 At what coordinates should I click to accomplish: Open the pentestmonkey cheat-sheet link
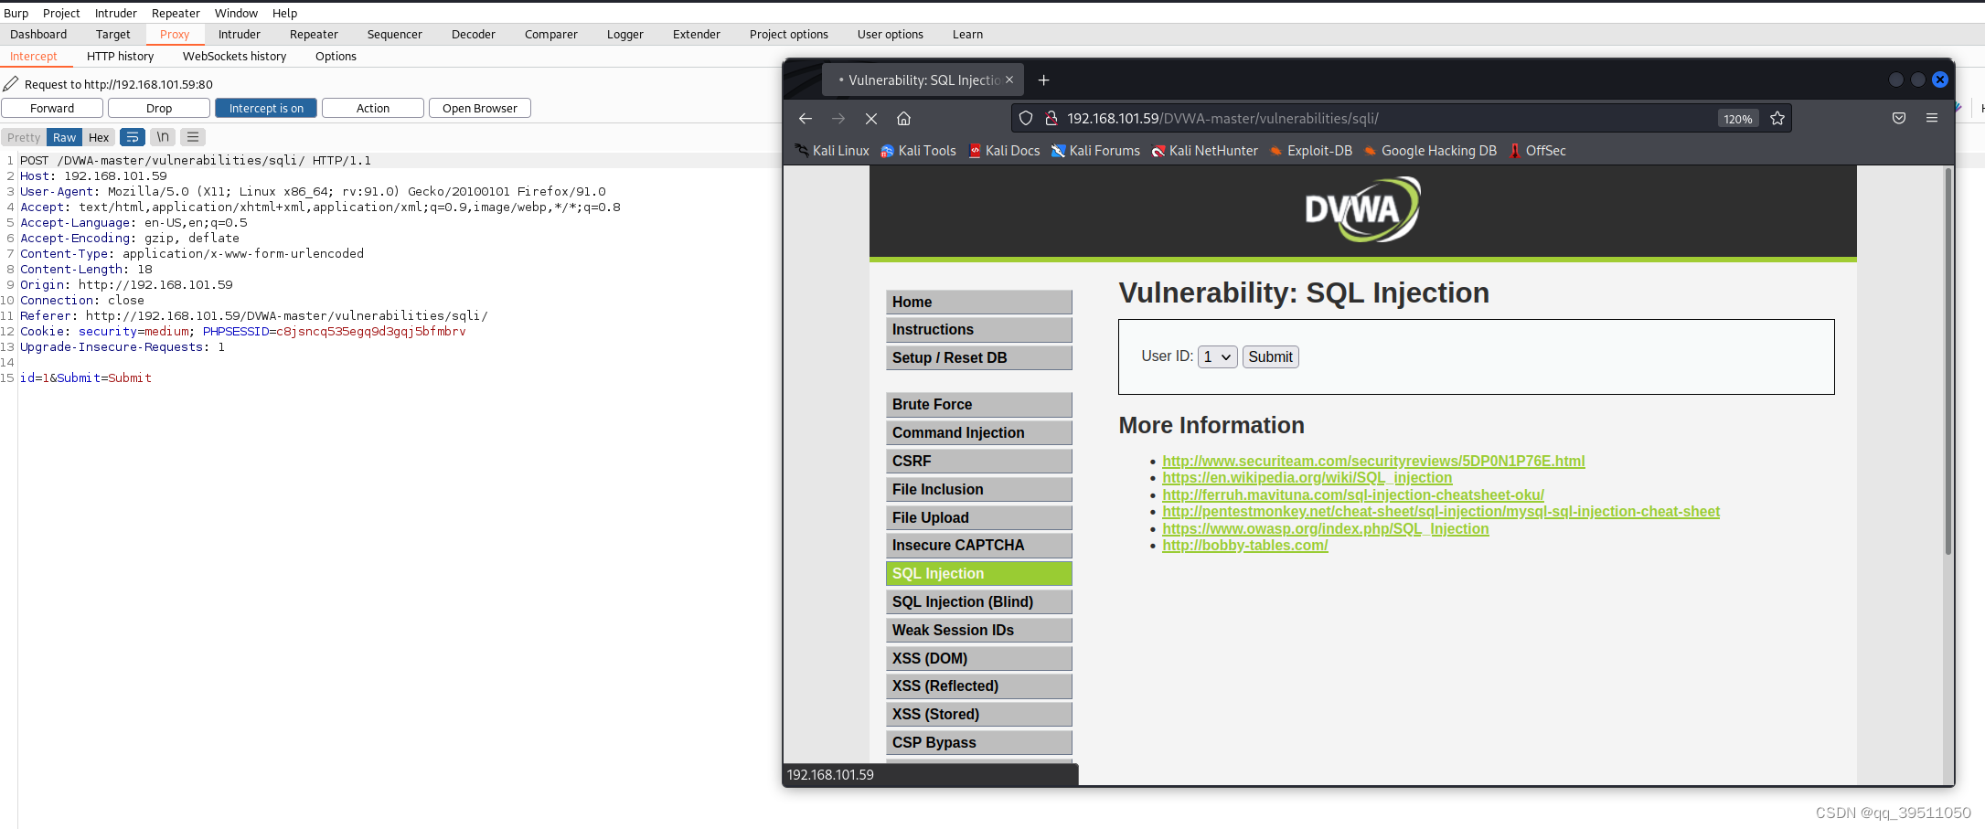(x=1441, y=512)
